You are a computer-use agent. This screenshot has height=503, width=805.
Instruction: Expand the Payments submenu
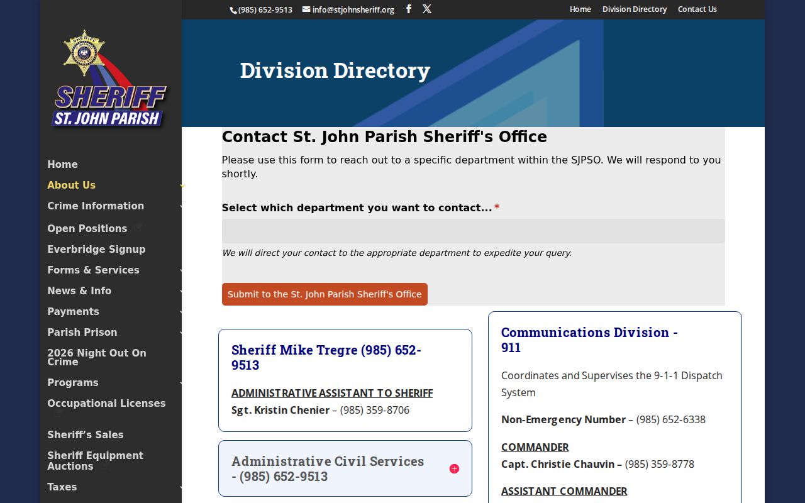click(182, 312)
